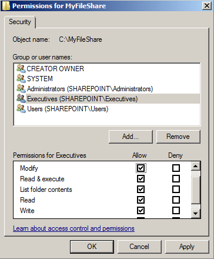Toggle Deny for List folder contents
This screenshot has width=214, height=259.
176,190
